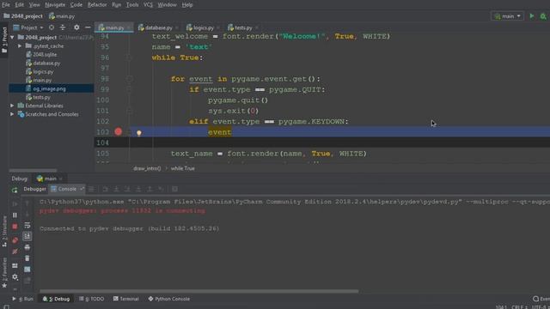The width and height of the screenshot is (550, 309).
Task: Click the yellow lightbulb intention icon
Action: (139, 133)
